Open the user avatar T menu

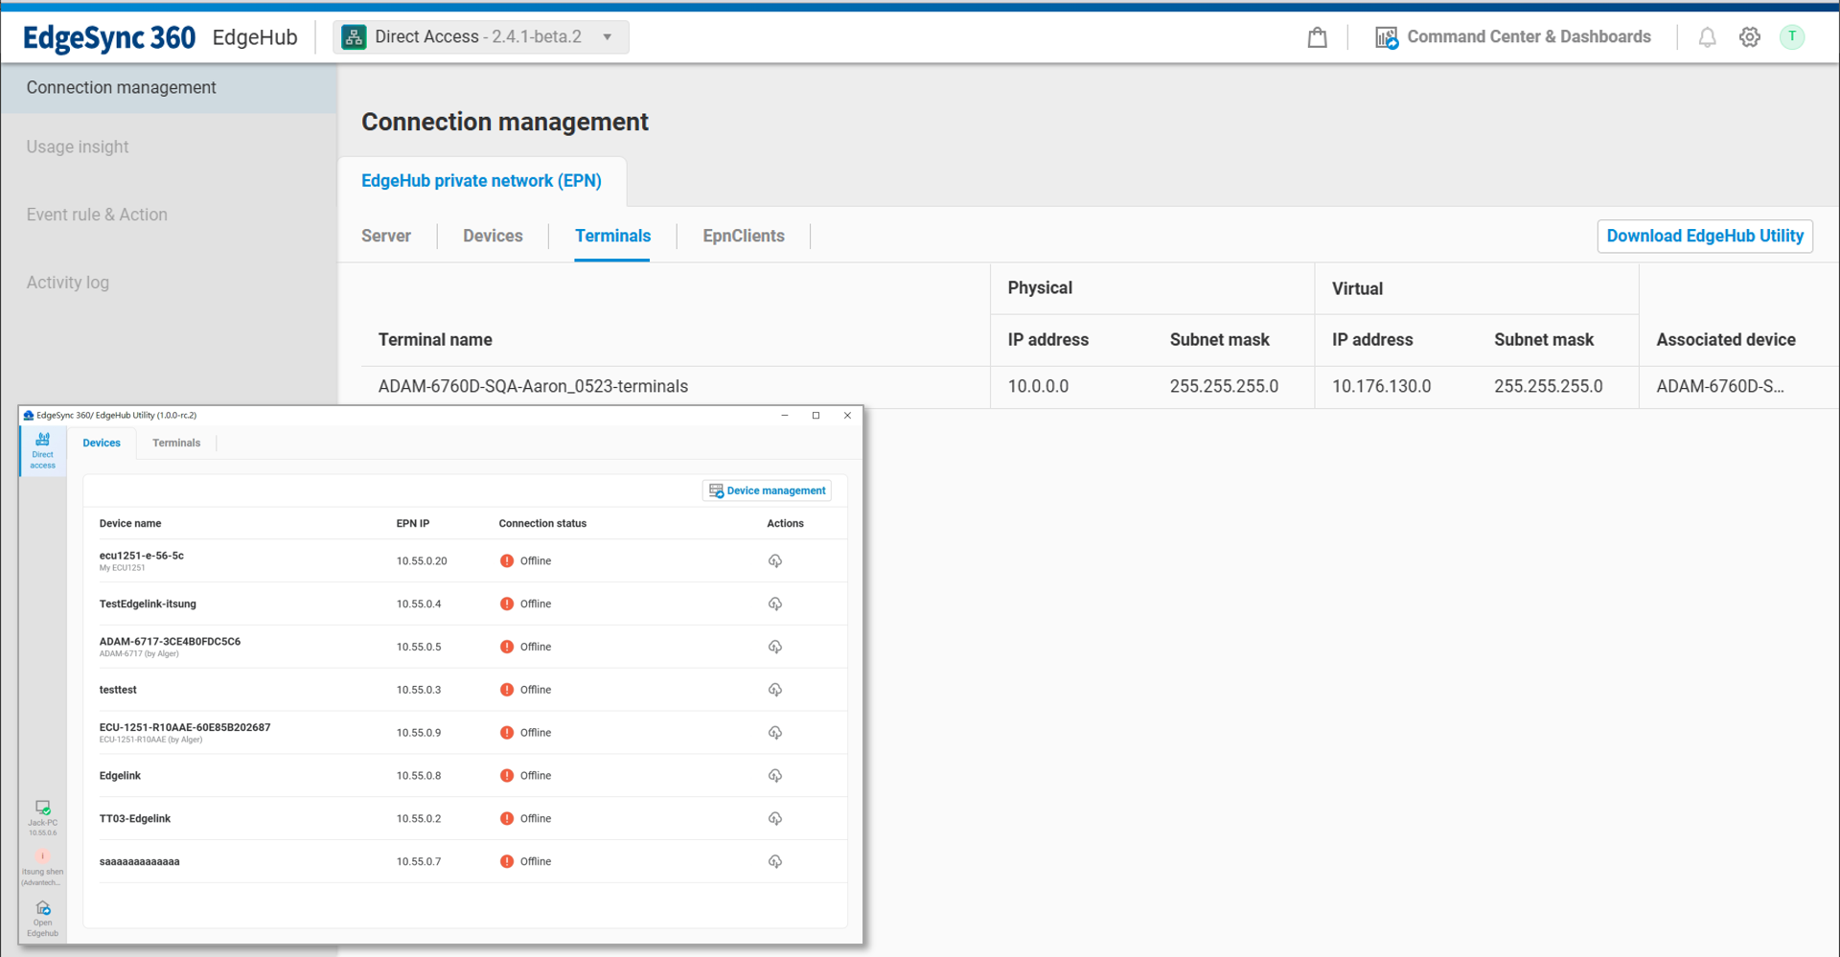tap(1791, 37)
